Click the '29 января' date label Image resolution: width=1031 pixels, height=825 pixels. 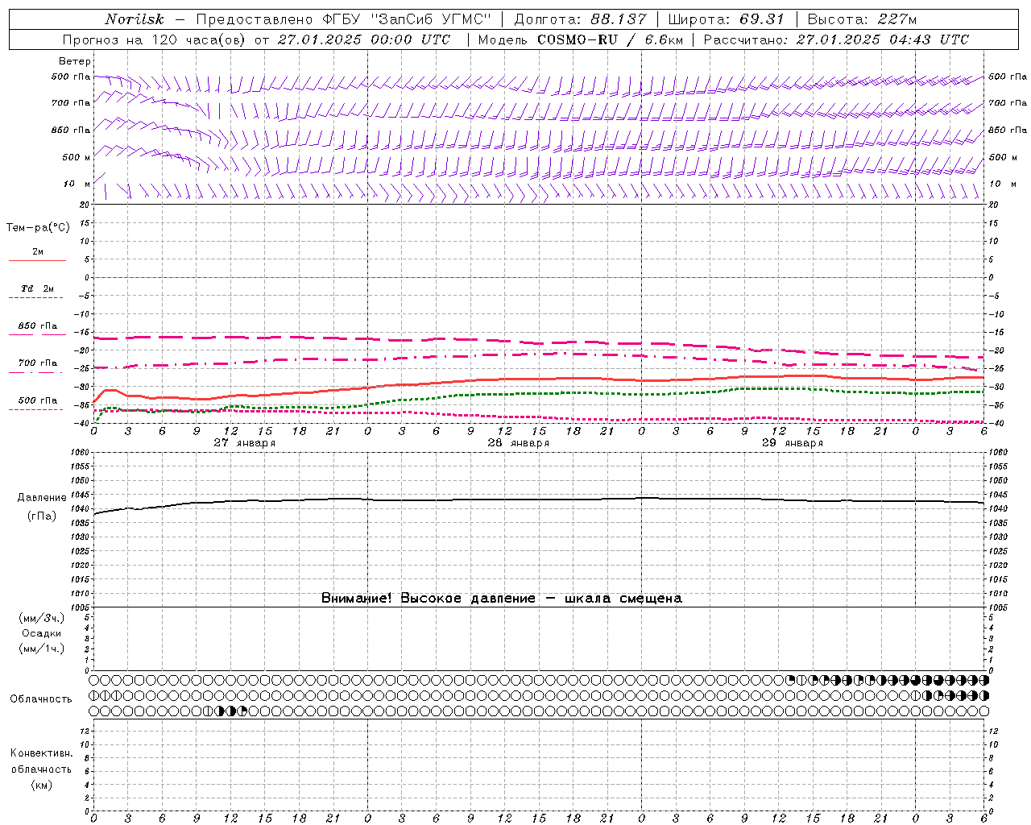pyautogui.click(x=792, y=443)
